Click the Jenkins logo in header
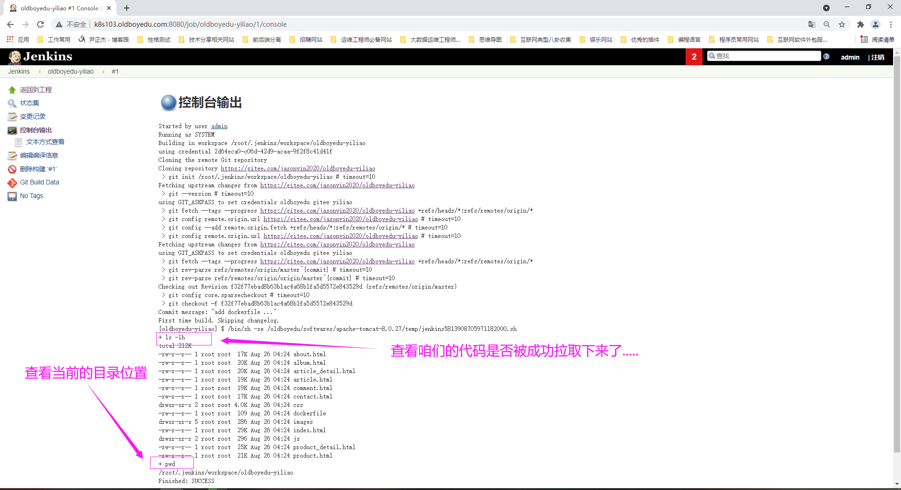The height and width of the screenshot is (490, 901). click(x=40, y=57)
